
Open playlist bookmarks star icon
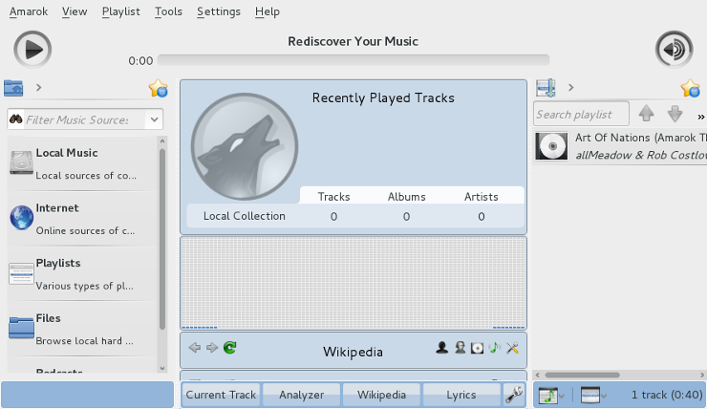tap(691, 88)
